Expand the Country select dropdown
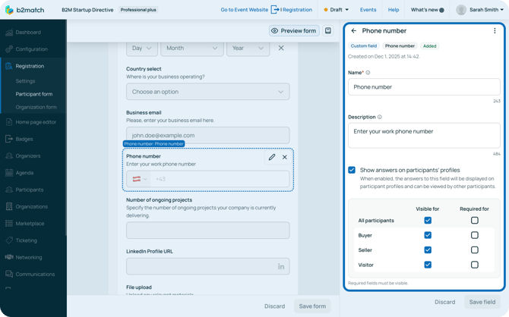509x317 pixels. click(x=207, y=92)
